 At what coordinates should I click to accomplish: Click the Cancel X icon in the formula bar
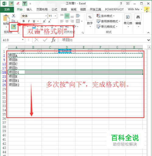tap(36, 40)
